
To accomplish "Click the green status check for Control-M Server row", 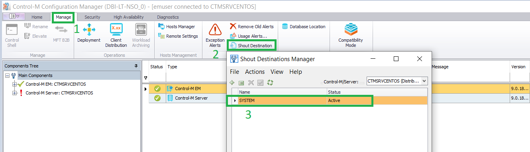I will (157, 98).
